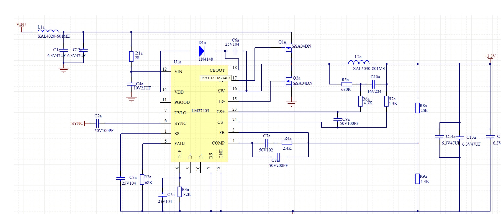The image size is (501, 214).
Task: Click the ground symbol under C4a
Action: click(131, 99)
